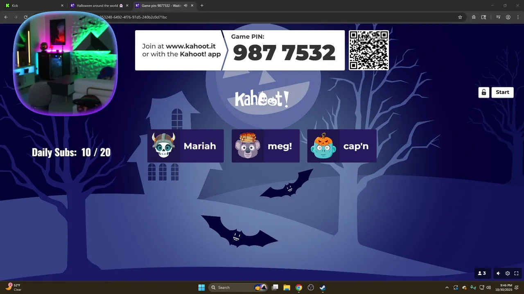The image size is (524, 294).
Task: Close the Game pin tab
Action: pos(192,6)
